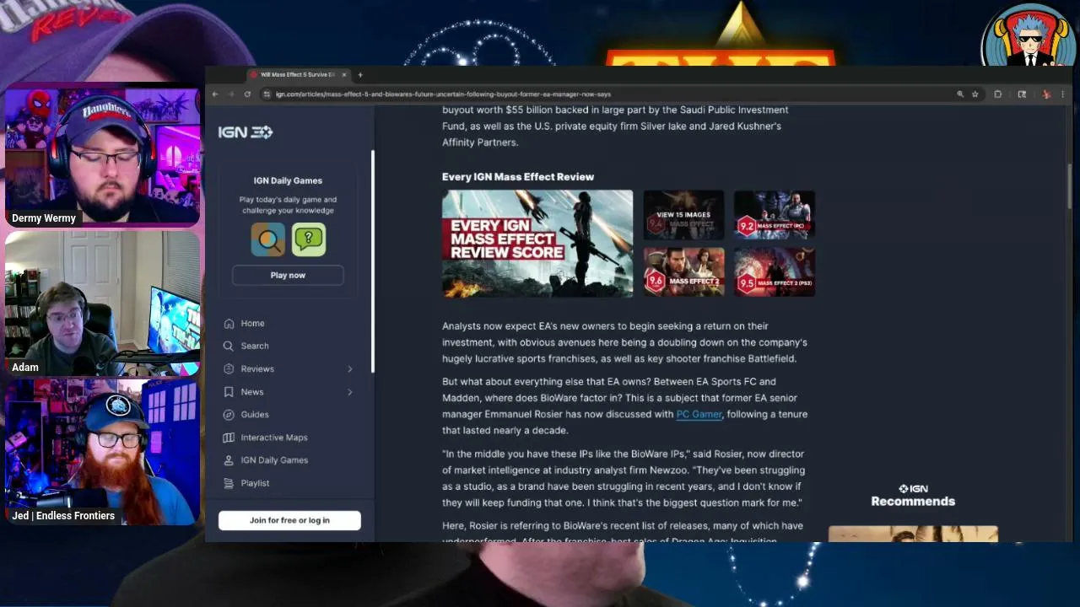Go back with the browser back arrow

tap(215, 94)
